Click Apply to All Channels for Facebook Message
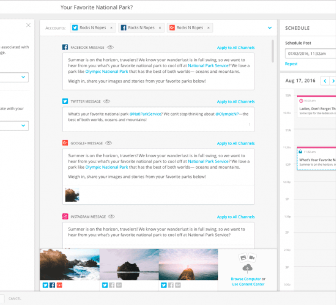 click(236, 48)
